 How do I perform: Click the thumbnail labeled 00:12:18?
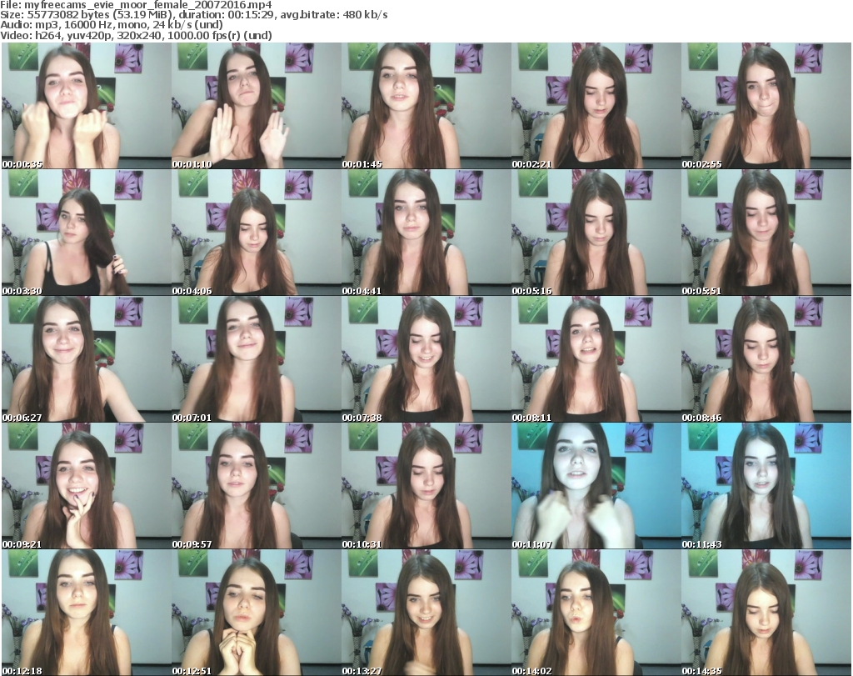pyautogui.click(x=86, y=613)
